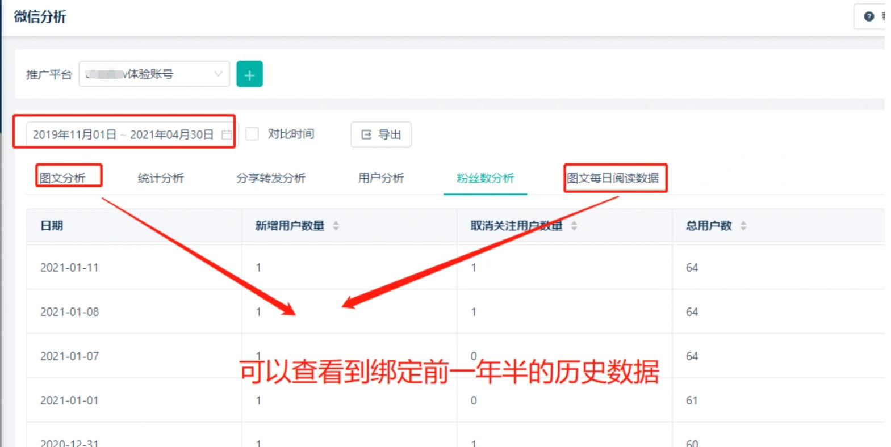The width and height of the screenshot is (891, 447).
Task: Sort by 取消关注用户数量 column arrows
Action: [x=574, y=226]
